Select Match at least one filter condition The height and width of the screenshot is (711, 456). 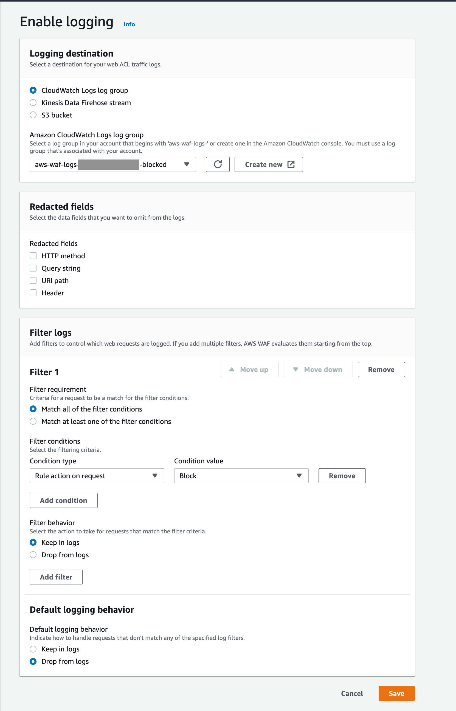(33, 421)
